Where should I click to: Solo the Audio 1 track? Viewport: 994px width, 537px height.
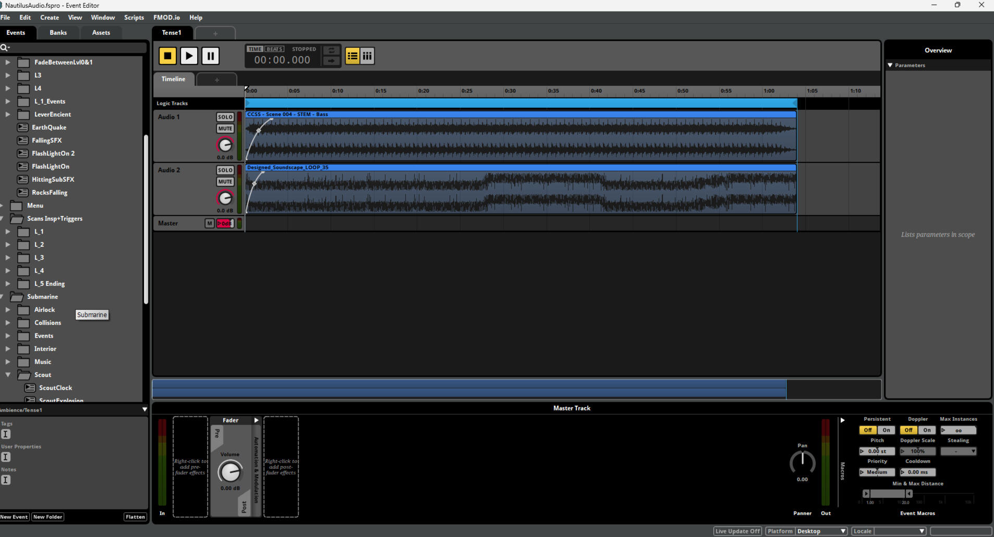click(x=225, y=117)
